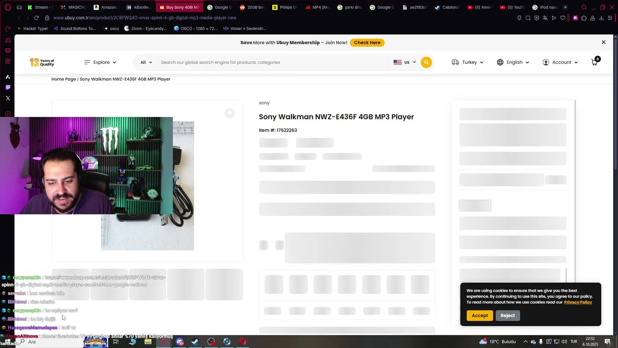Open the snapshot capture tool in address bar
The image size is (618, 348).
point(528,18)
